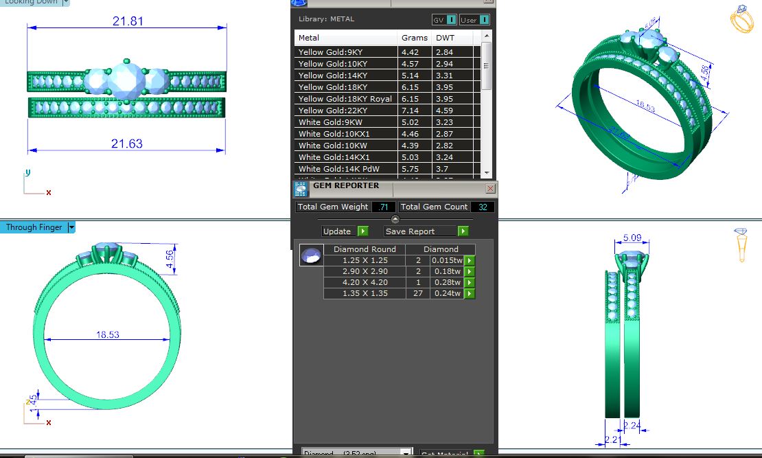The height and width of the screenshot is (458, 762).
Task: Click the 18.53 diameter dimension in front view
Action: point(107,334)
